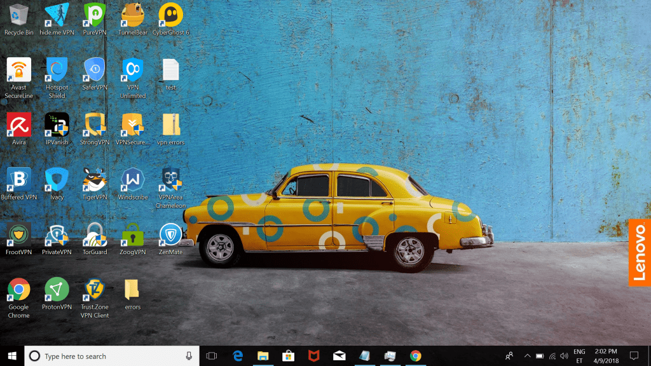The height and width of the screenshot is (366, 651).
Task: Select the PureVPN desktop shortcut
Action: [95, 20]
